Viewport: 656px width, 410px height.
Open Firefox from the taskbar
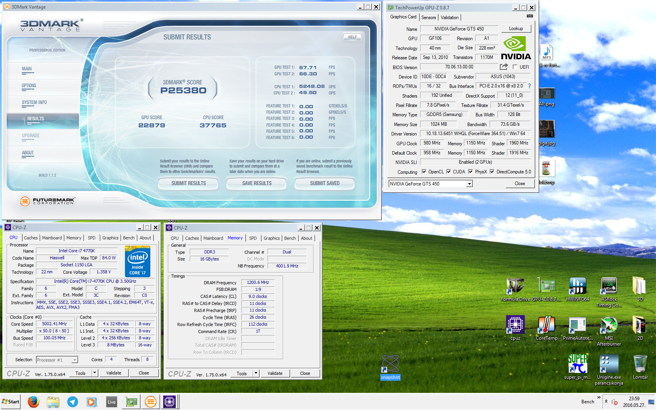34,401
